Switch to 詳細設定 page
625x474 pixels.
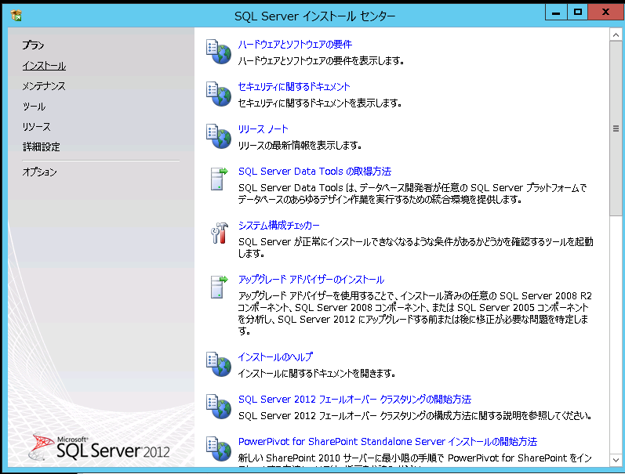(41, 147)
